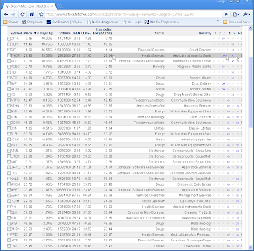Open the Login bookmark in the bookmarks bar
Image resolution: width=254 pixels, height=251 pixels.
point(132,22)
